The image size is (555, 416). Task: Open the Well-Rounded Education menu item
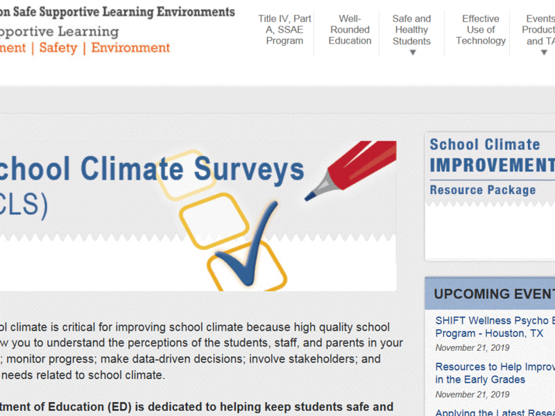point(350,30)
